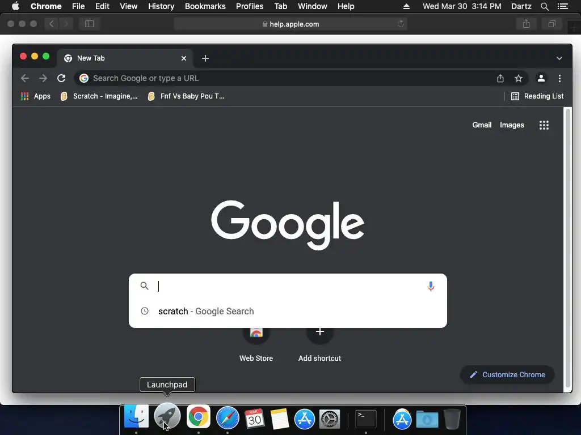Open the Edit menu
Viewport: 581px width, 435px height.
pyautogui.click(x=102, y=6)
